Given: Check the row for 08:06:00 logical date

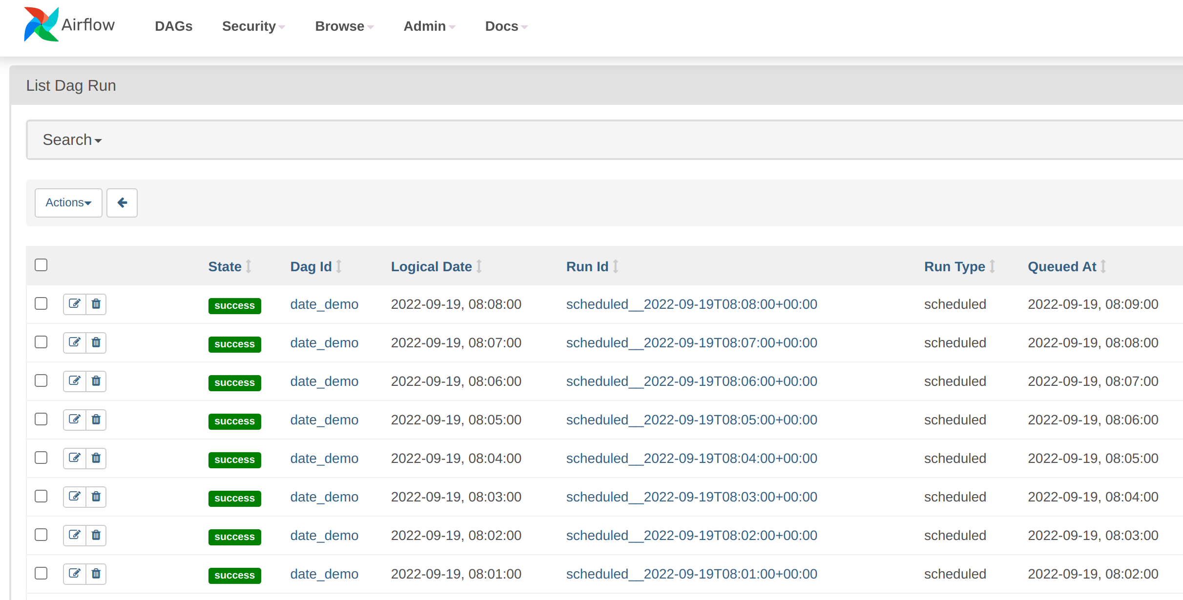Looking at the screenshot, I should (41, 380).
